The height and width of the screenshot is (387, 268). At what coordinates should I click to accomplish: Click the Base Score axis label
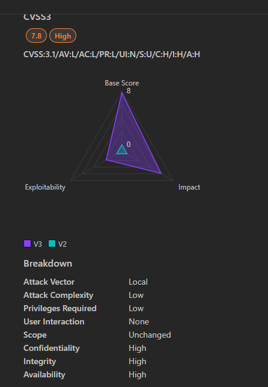[122, 83]
